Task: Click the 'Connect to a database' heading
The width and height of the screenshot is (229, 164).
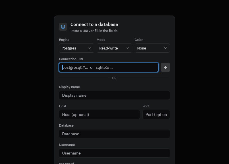Action: coord(94,24)
